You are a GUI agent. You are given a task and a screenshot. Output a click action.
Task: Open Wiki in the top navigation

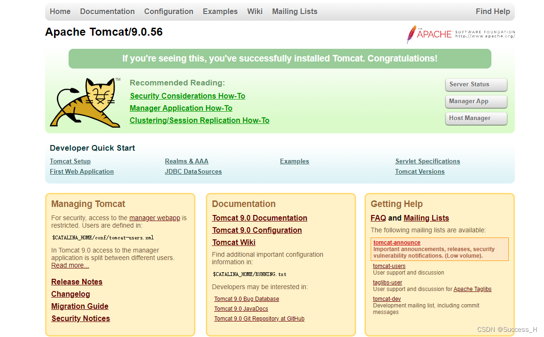pos(255,11)
